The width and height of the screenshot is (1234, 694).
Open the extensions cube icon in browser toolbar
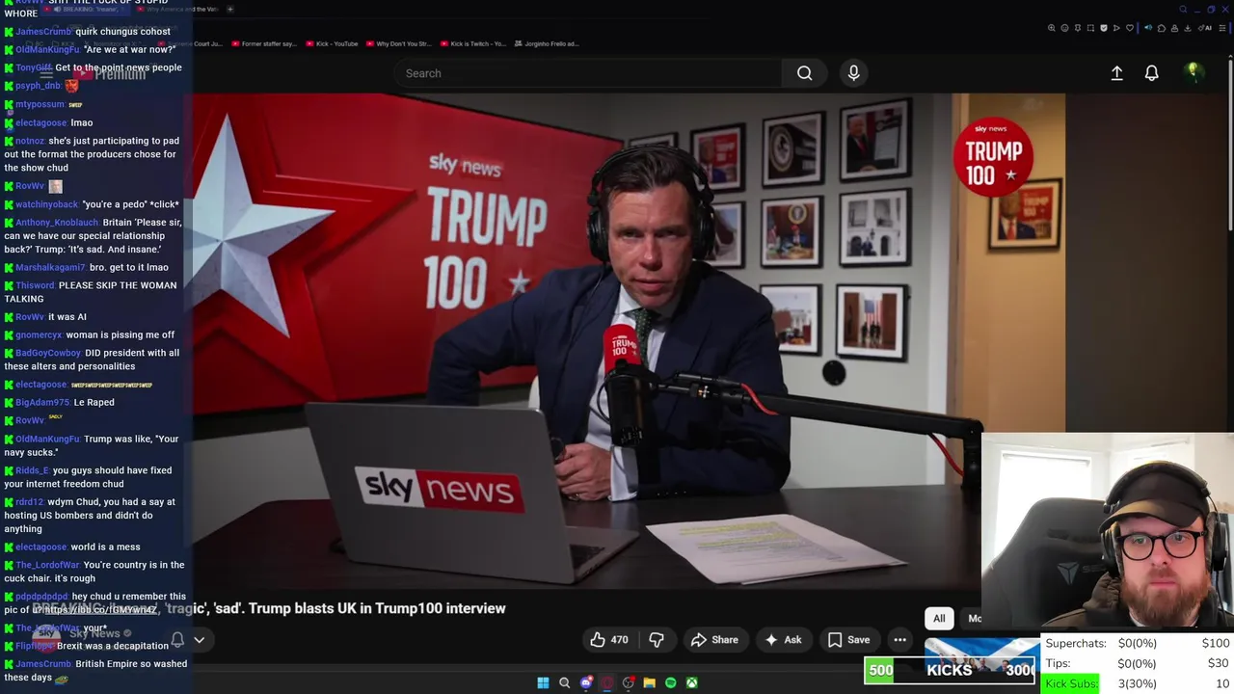point(1162,28)
